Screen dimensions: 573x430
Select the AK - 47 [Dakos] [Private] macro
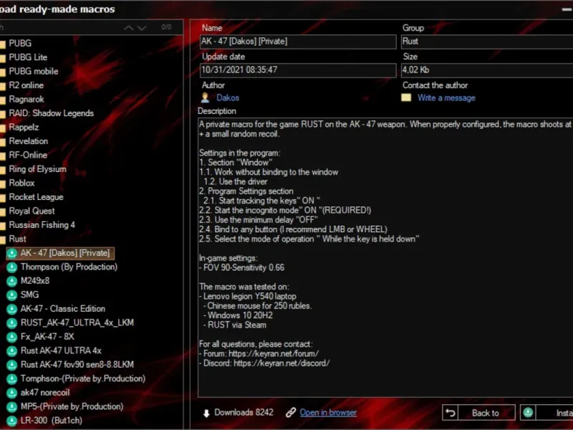65,253
